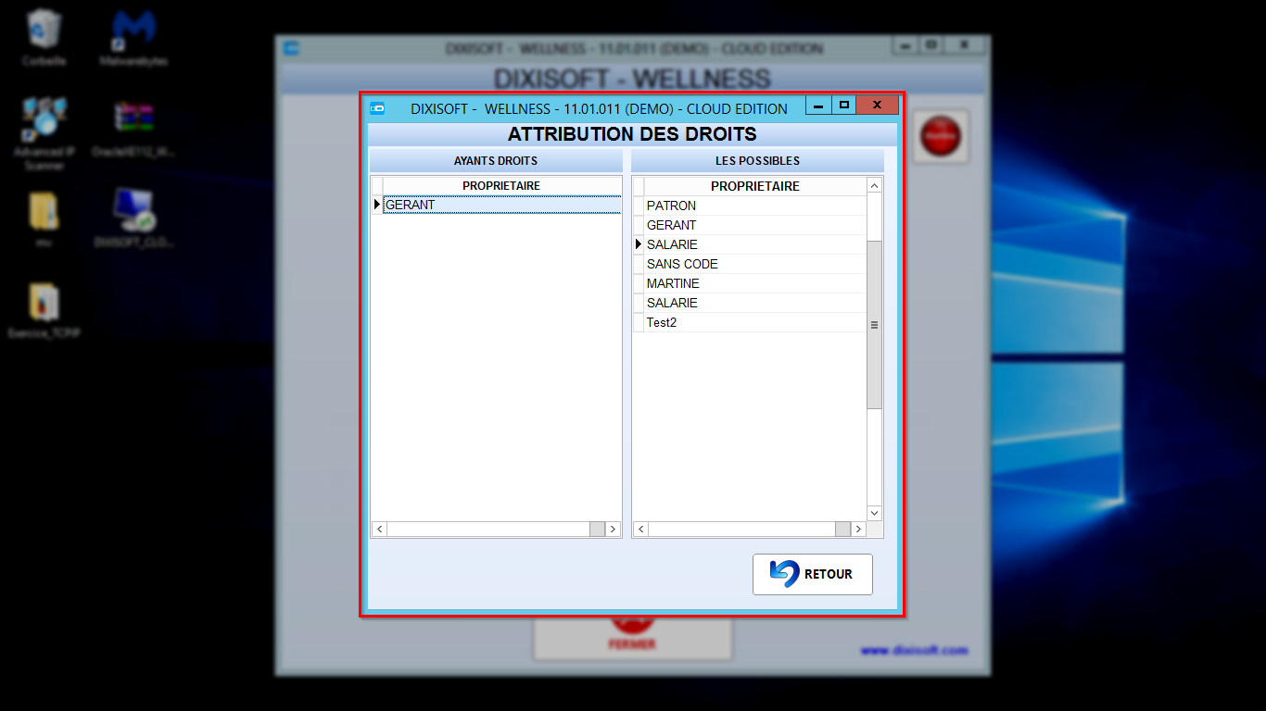1266x711 pixels.
Task: Select GERANT in the Ayants Droits list
Action: click(x=501, y=205)
